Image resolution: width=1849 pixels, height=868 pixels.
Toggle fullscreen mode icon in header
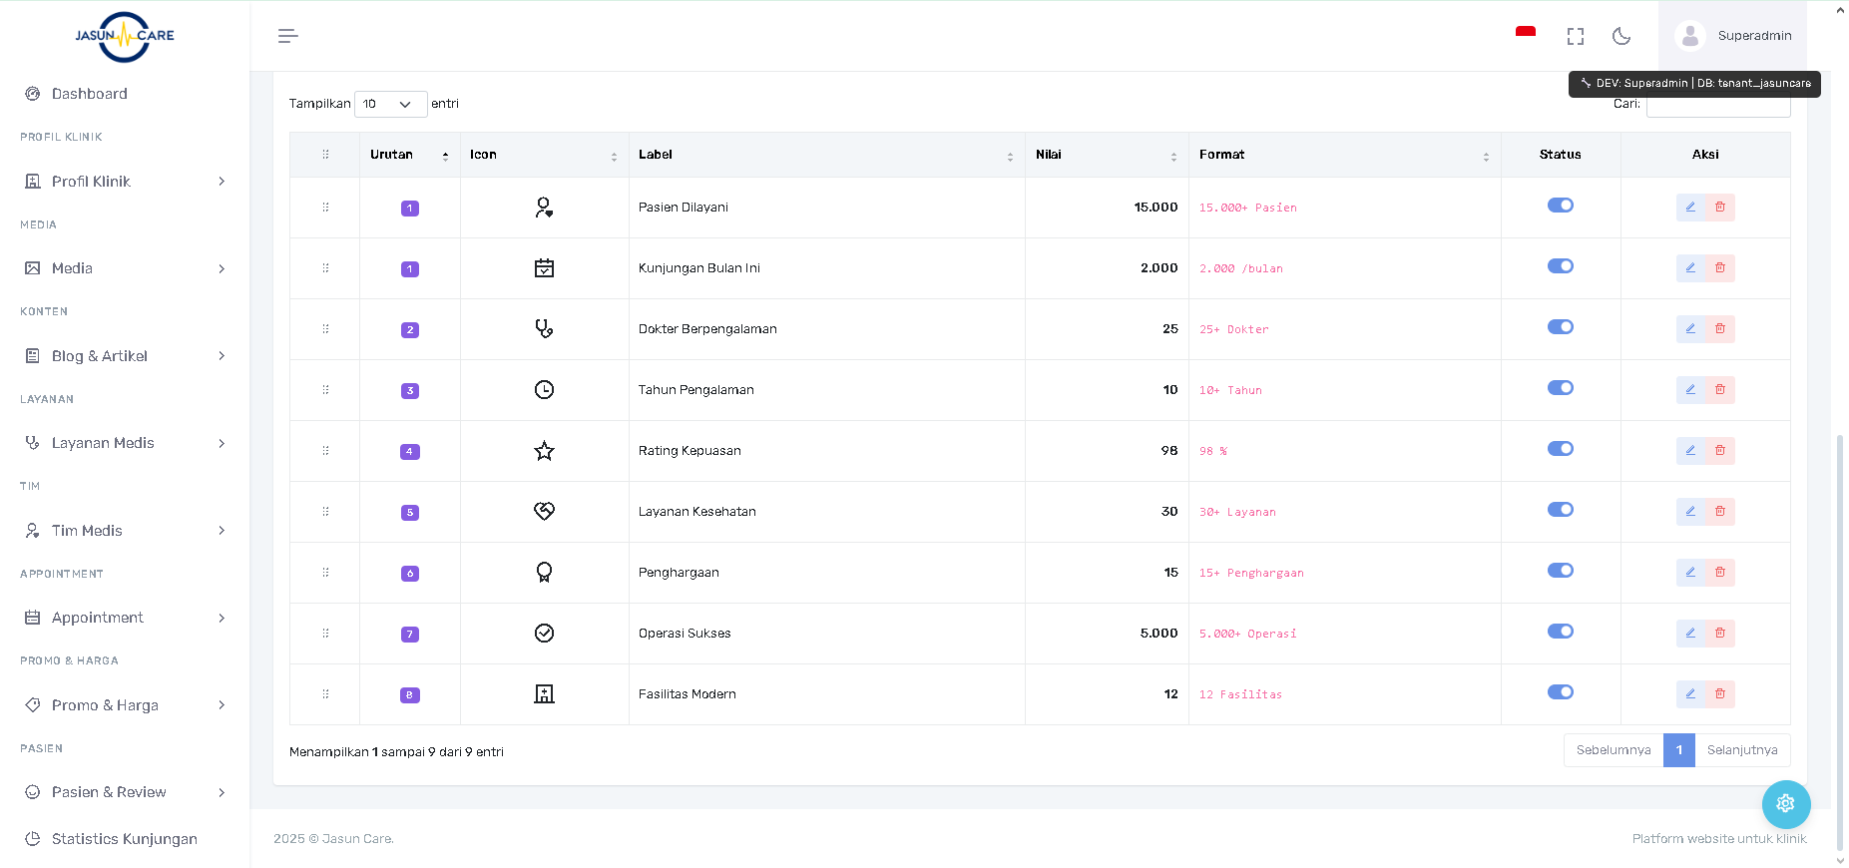pyautogui.click(x=1576, y=36)
